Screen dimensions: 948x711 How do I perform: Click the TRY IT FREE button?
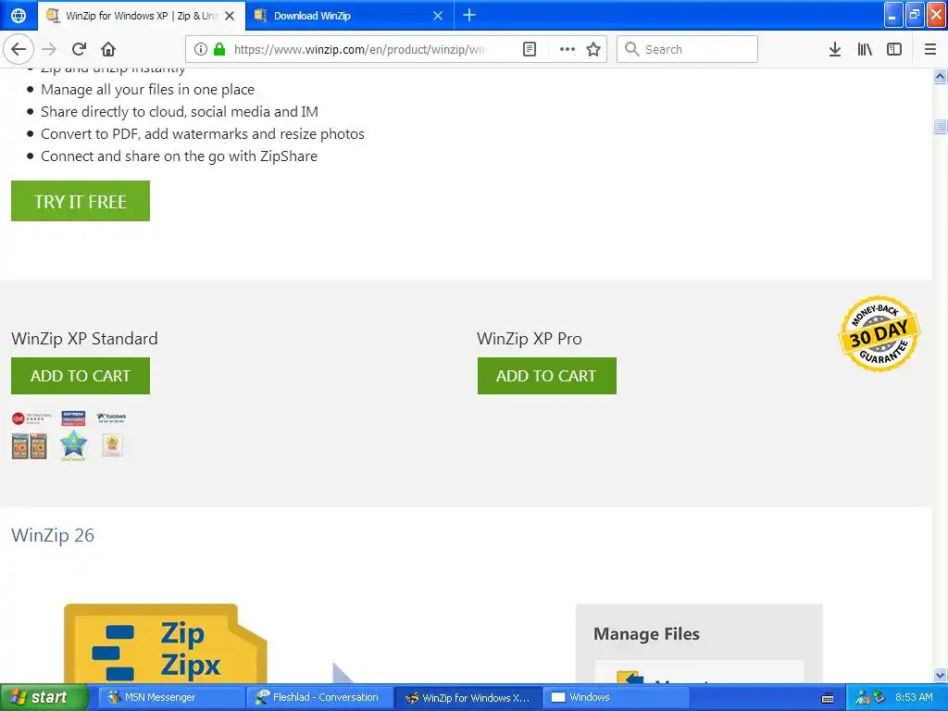pyautogui.click(x=81, y=201)
